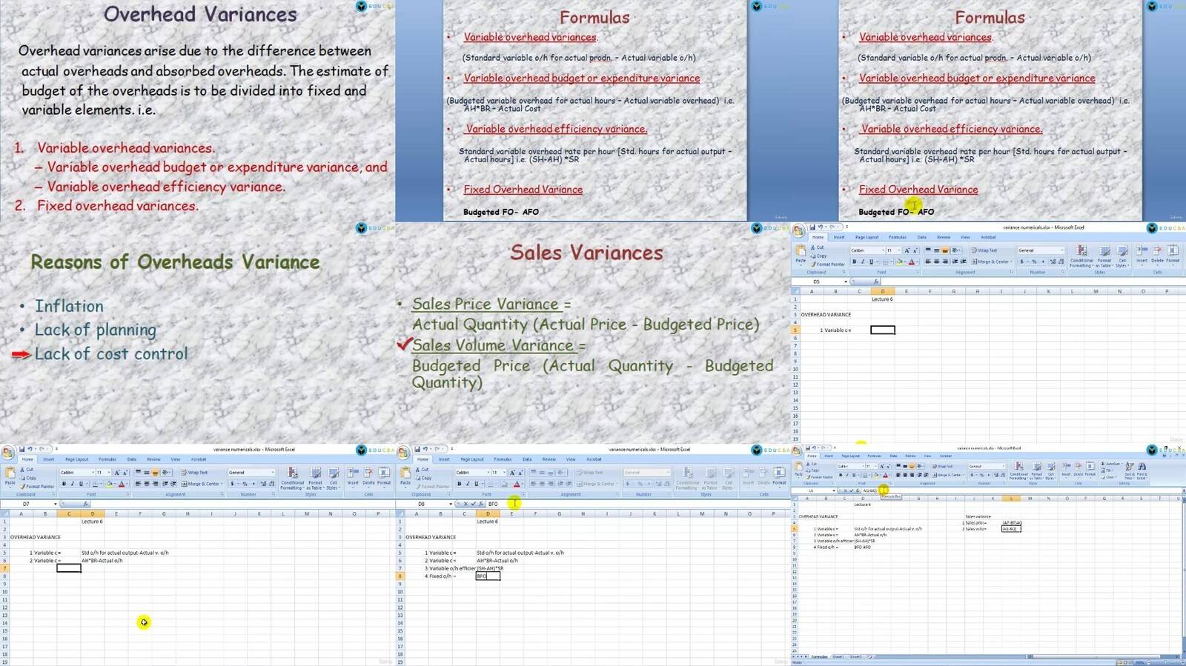Select Format Painter in the D7 Excel window

pos(37,487)
